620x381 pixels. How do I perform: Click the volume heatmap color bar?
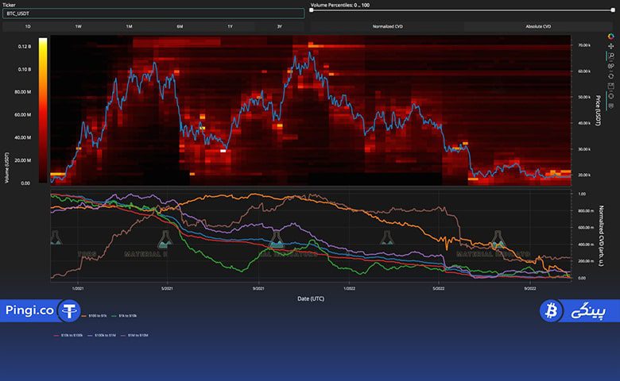click(43, 110)
